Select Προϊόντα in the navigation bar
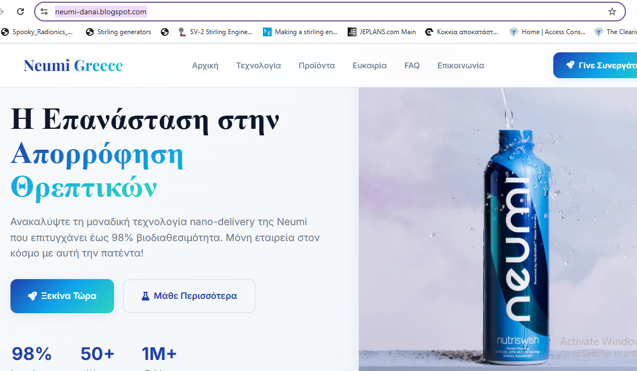The height and width of the screenshot is (371, 637). click(x=316, y=66)
